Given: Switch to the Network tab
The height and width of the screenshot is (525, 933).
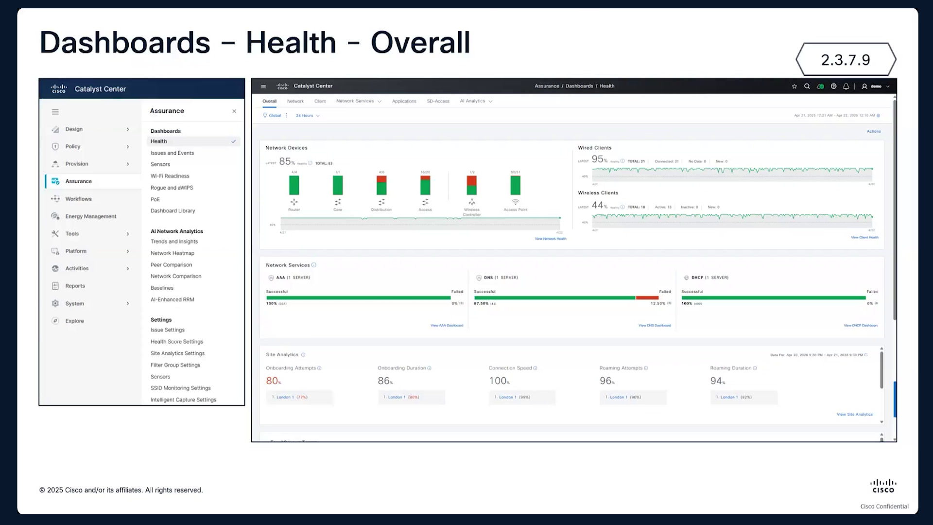Looking at the screenshot, I should coord(295,101).
